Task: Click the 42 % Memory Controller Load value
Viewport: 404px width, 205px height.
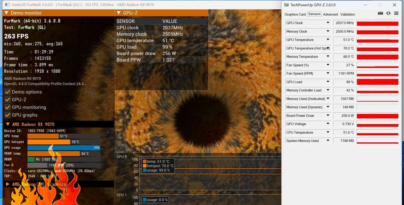Action: [x=344, y=90]
